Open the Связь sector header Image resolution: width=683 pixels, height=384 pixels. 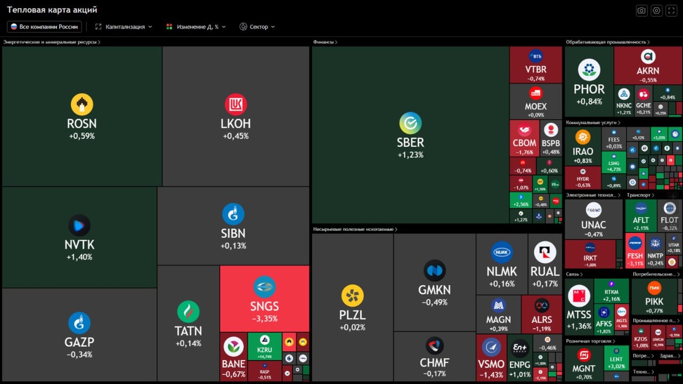pos(574,274)
